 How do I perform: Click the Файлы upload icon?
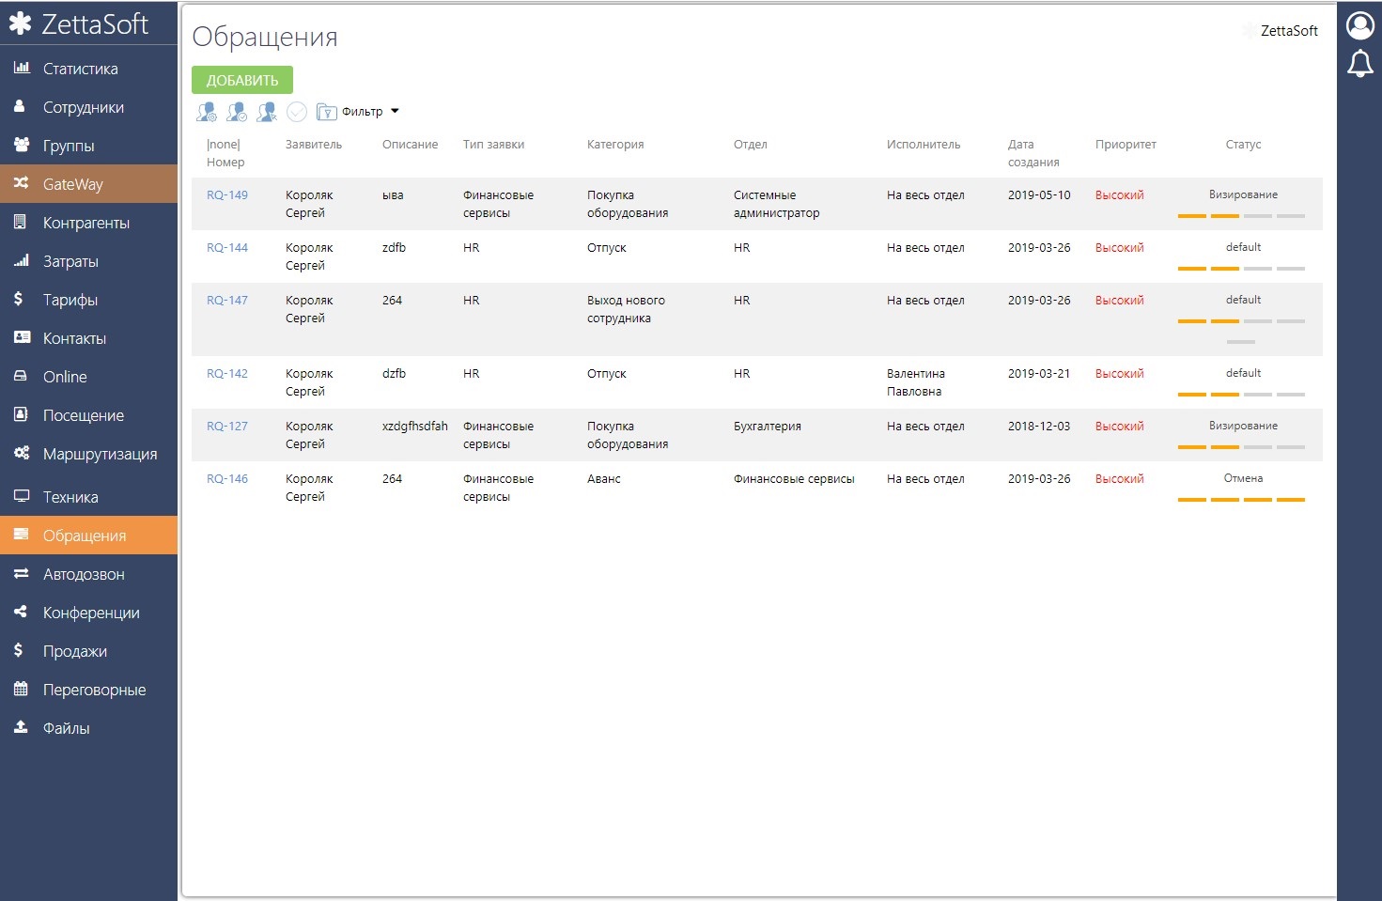pyautogui.click(x=21, y=727)
